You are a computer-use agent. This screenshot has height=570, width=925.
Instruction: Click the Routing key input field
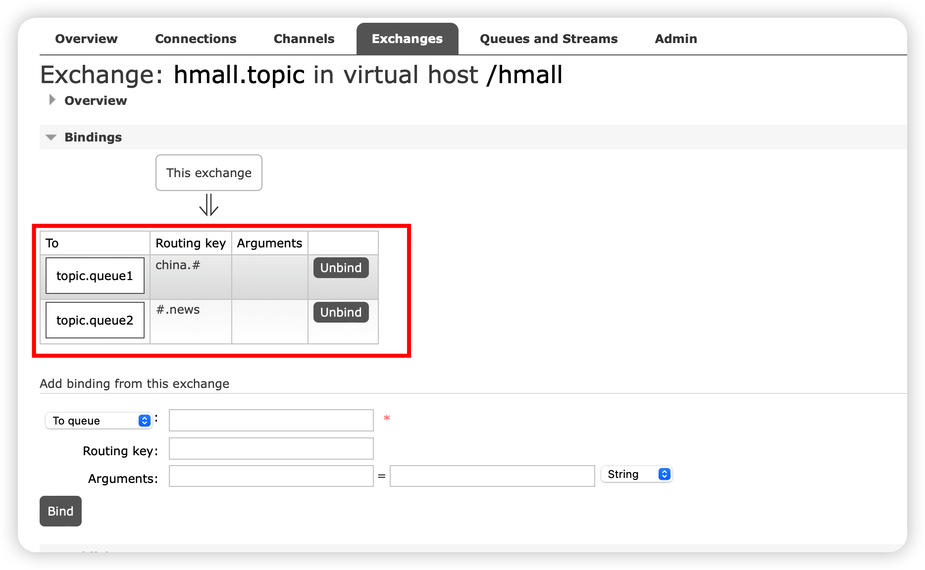pyautogui.click(x=271, y=448)
